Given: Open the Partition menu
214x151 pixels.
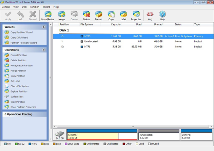Looking at the screenshot, I should point(34,7).
